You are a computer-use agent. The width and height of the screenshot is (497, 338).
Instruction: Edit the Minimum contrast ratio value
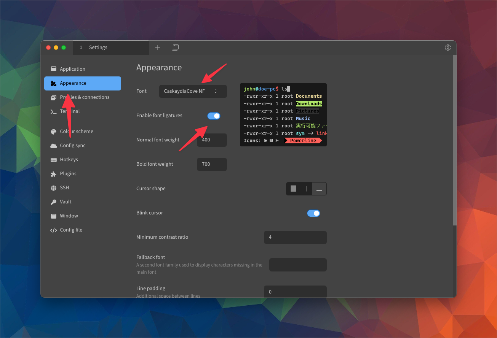(295, 237)
